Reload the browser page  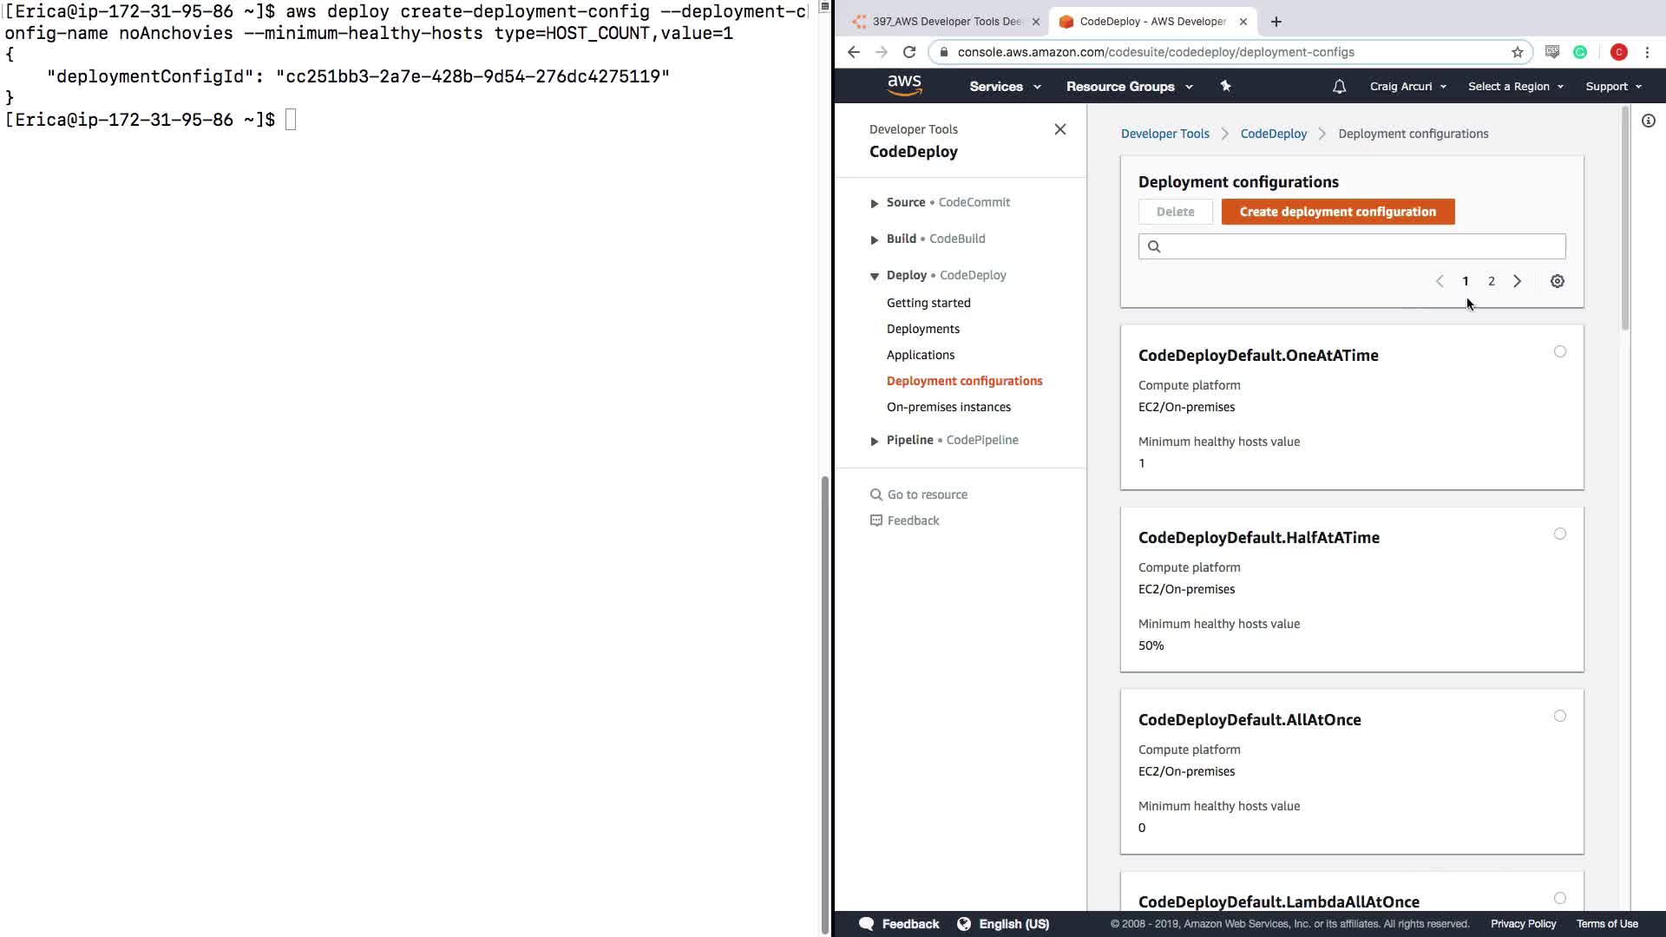909,52
